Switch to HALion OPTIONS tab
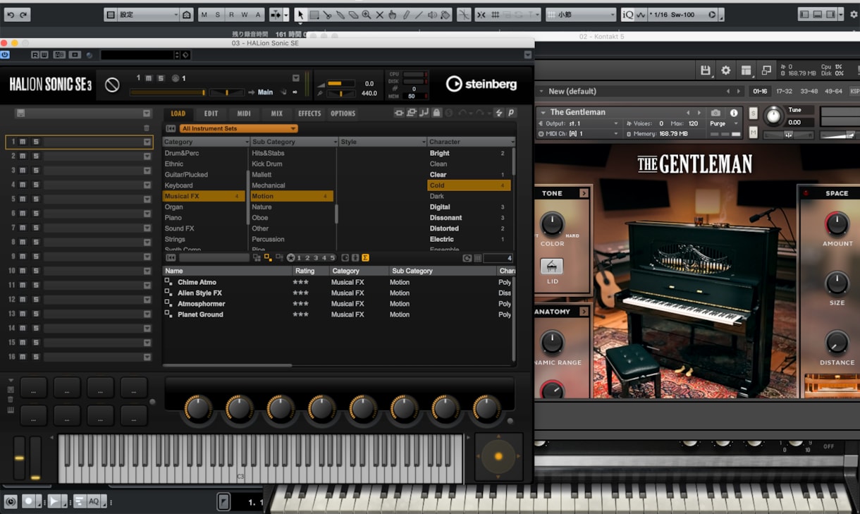860x514 pixels. (x=343, y=114)
